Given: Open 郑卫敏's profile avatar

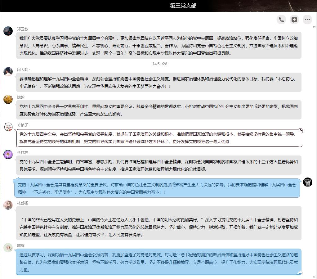Looking at the screenshot, I should [x=8, y=31].
